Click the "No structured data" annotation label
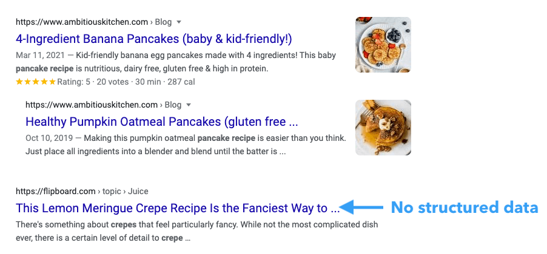 tap(465, 207)
